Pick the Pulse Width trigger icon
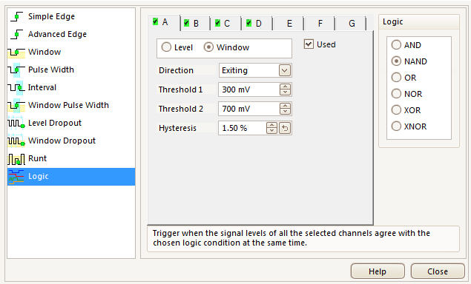Image resolution: width=471 pixels, height=284 pixels. pyautogui.click(x=16, y=70)
